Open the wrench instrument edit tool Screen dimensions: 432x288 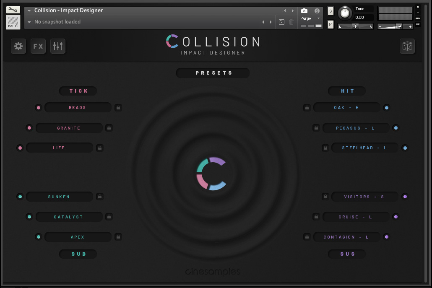(13, 10)
